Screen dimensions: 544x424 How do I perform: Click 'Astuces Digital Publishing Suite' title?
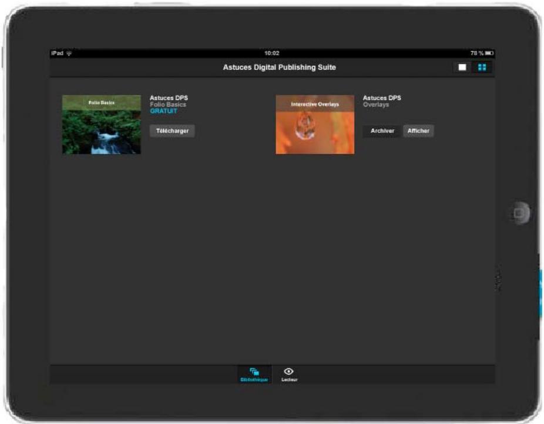[x=279, y=68]
